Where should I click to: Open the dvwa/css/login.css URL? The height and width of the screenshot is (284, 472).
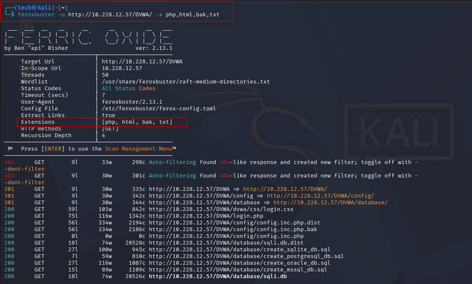[221, 209]
